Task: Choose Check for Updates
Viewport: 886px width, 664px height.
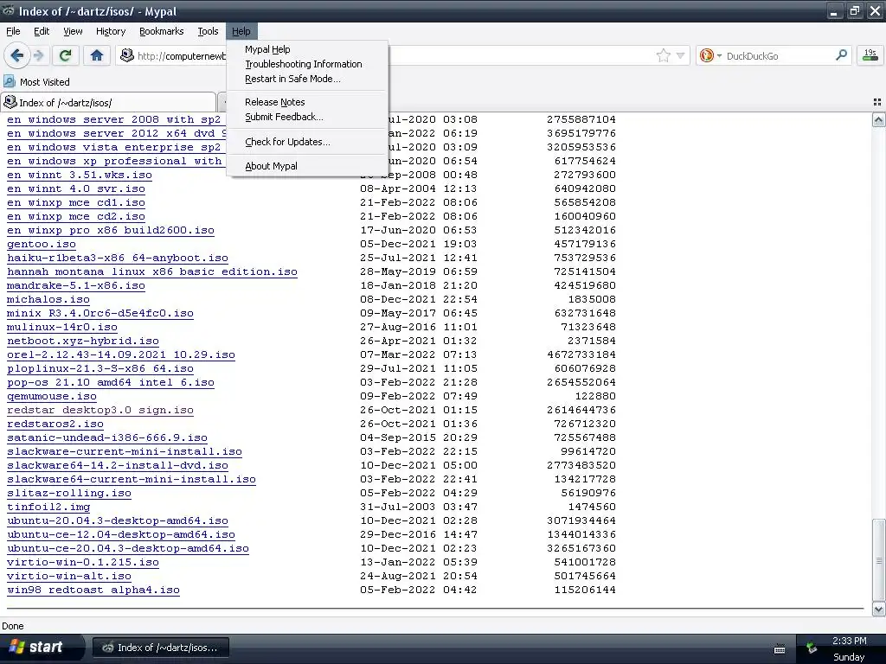Action: coord(307,142)
